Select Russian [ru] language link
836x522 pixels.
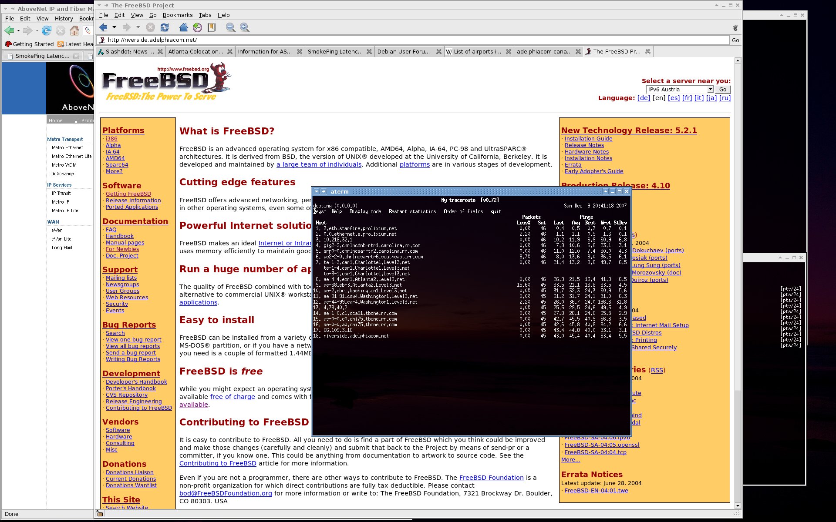click(x=725, y=98)
